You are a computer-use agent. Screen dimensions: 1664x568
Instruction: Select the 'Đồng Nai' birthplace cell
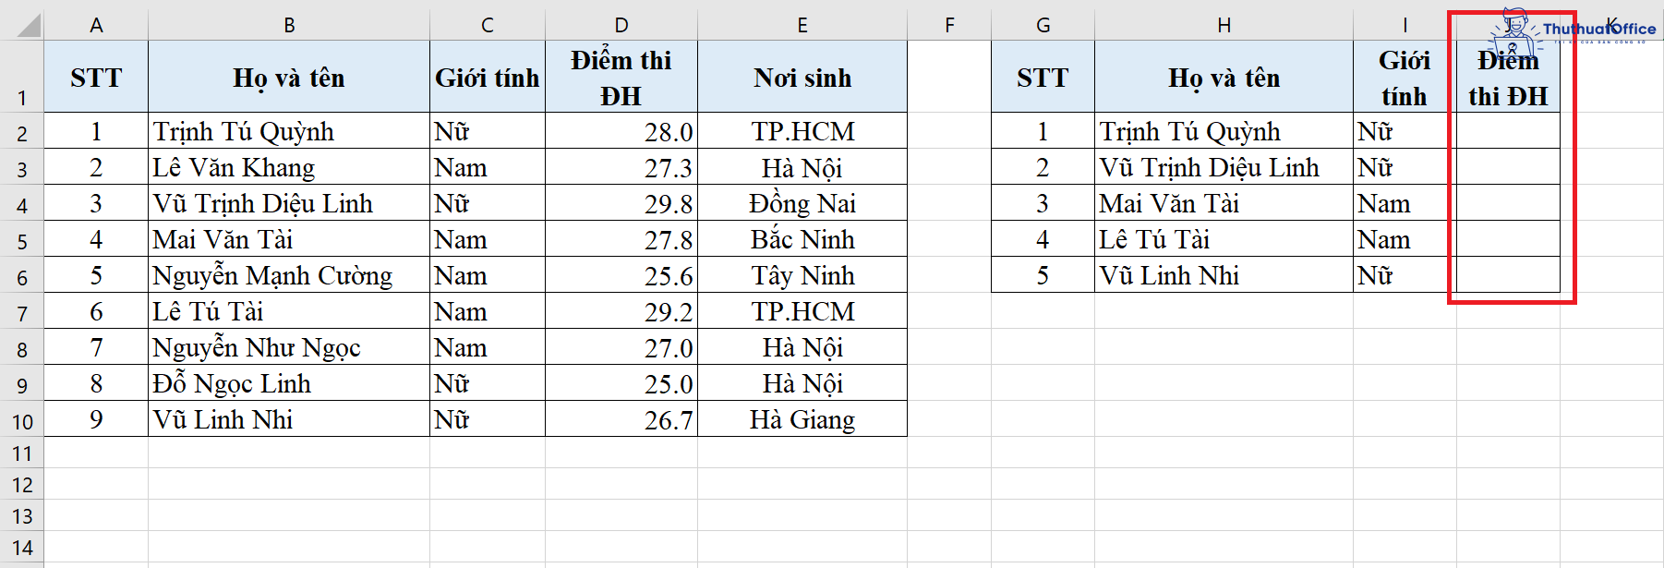802,204
